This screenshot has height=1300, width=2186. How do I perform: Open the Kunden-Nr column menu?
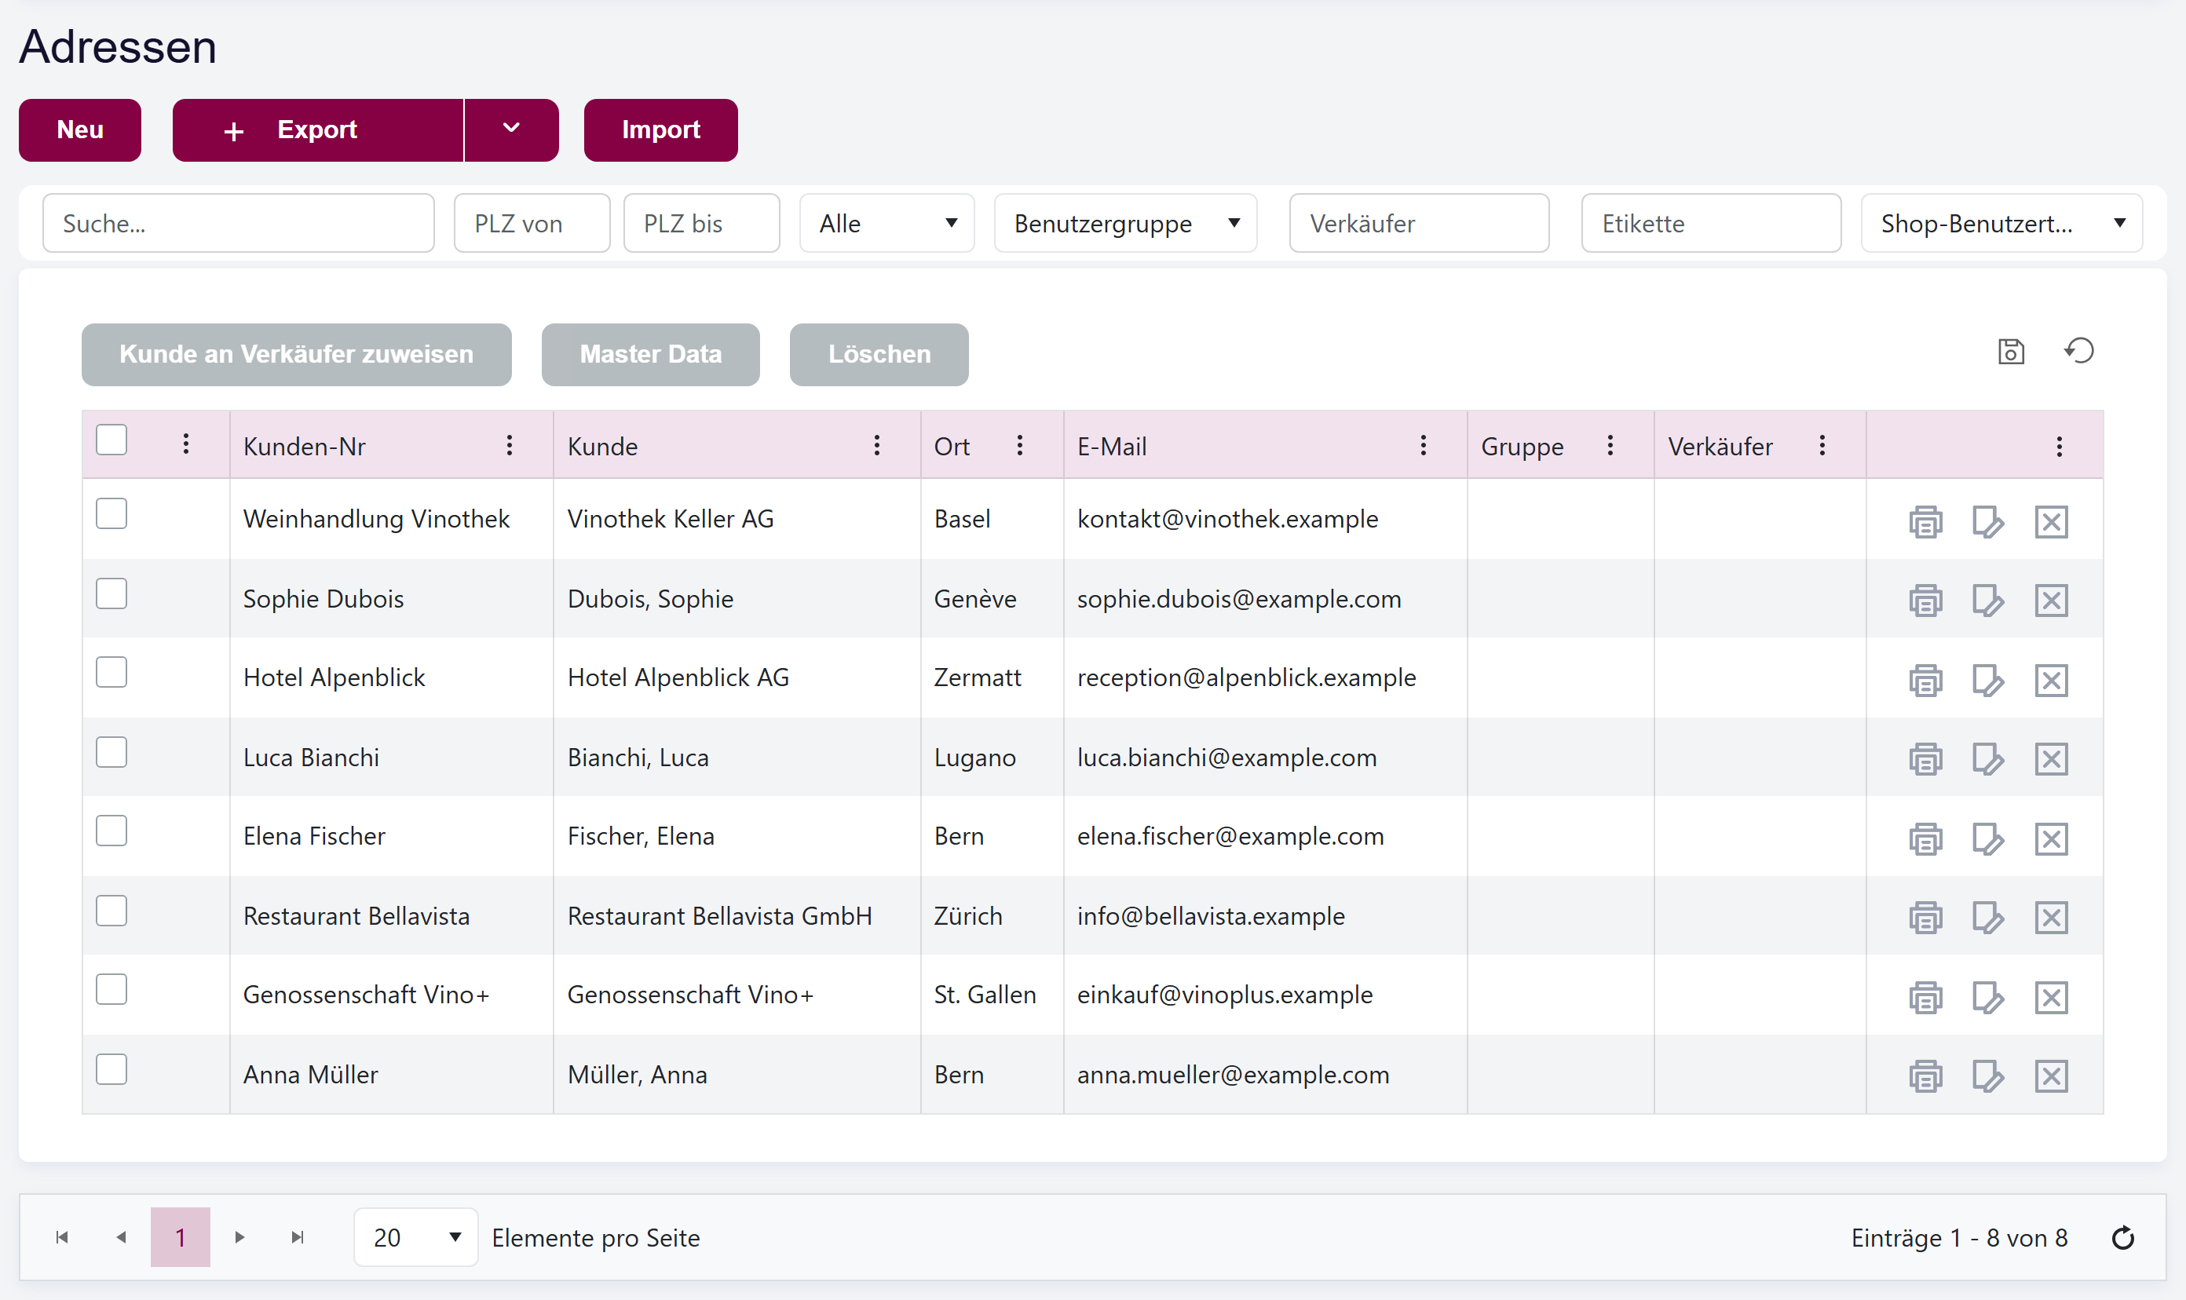click(509, 446)
